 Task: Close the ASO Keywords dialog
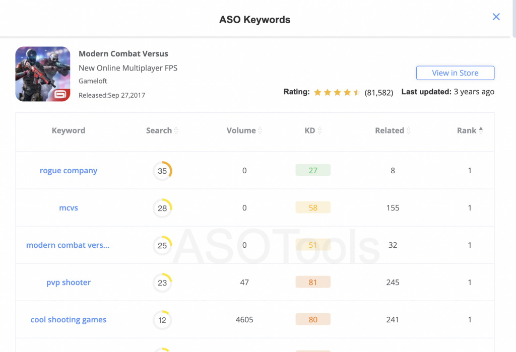[x=496, y=17]
